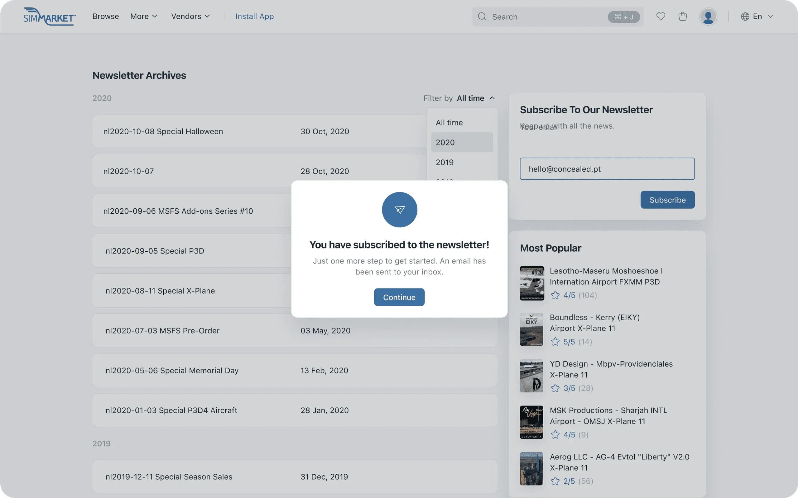
Task: Click the email input with hello@concealed.pt
Action: pos(607,168)
